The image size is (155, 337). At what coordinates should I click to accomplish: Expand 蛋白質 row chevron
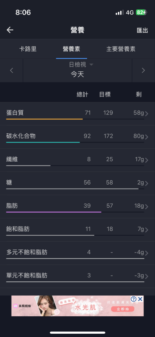tap(147, 114)
